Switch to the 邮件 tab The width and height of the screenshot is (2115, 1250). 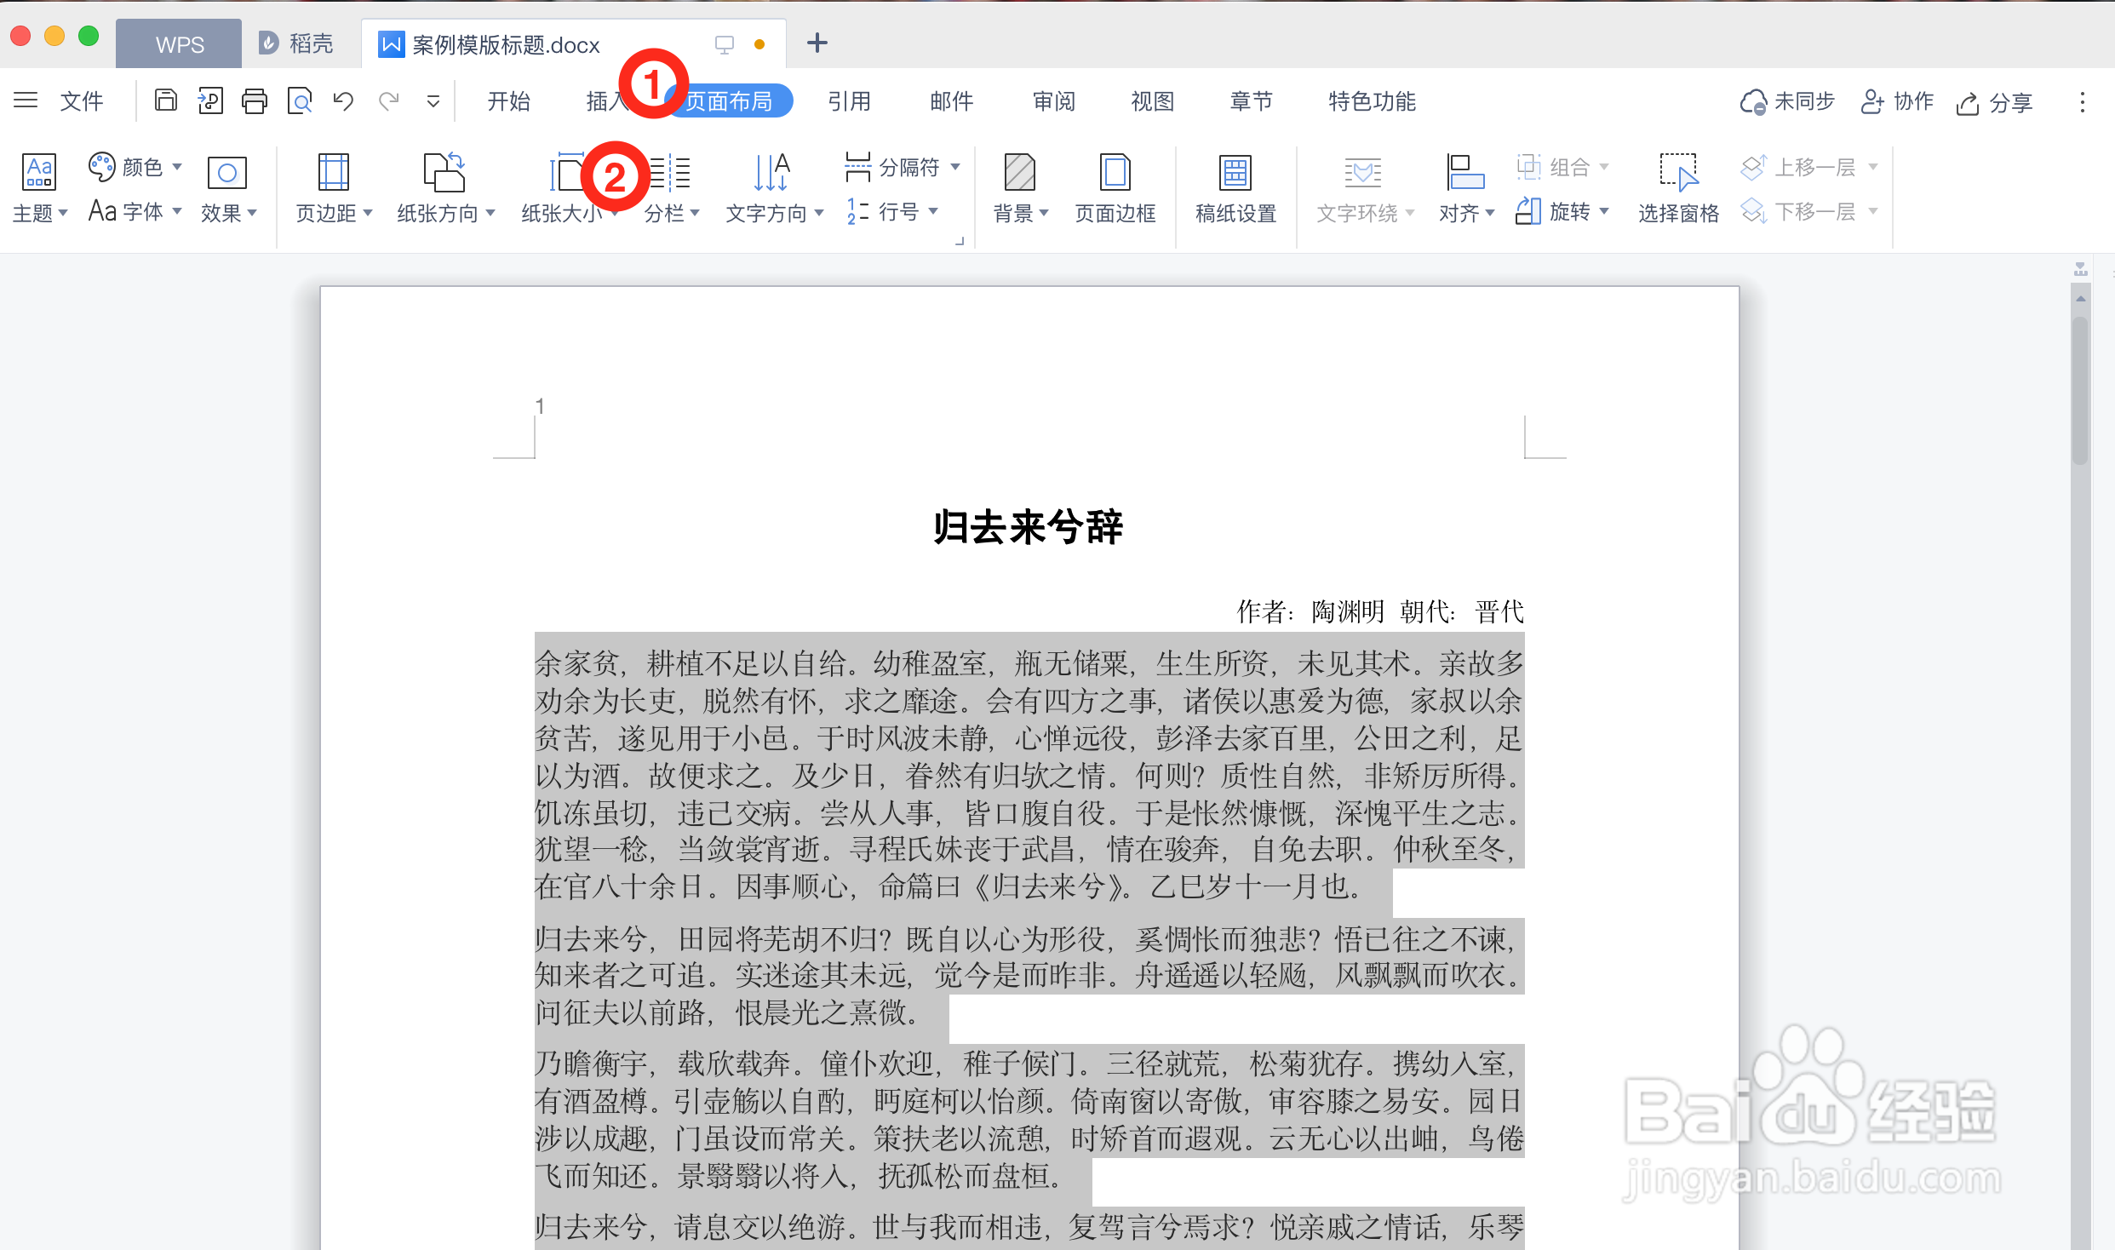click(x=951, y=101)
